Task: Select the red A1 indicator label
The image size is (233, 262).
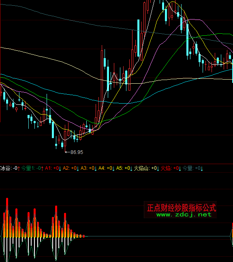Action: pos(48,168)
